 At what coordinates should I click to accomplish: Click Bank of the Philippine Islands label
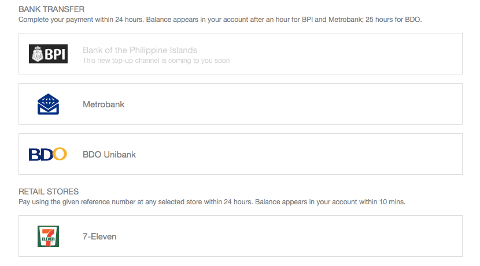[140, 50]
